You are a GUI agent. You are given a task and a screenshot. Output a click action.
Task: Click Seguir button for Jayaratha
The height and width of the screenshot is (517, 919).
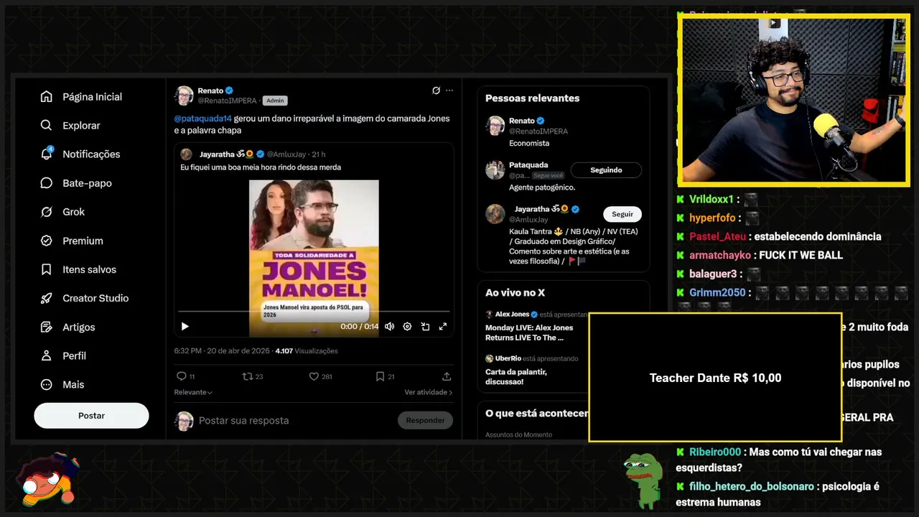pyautogui.click(x=622, y=214)
